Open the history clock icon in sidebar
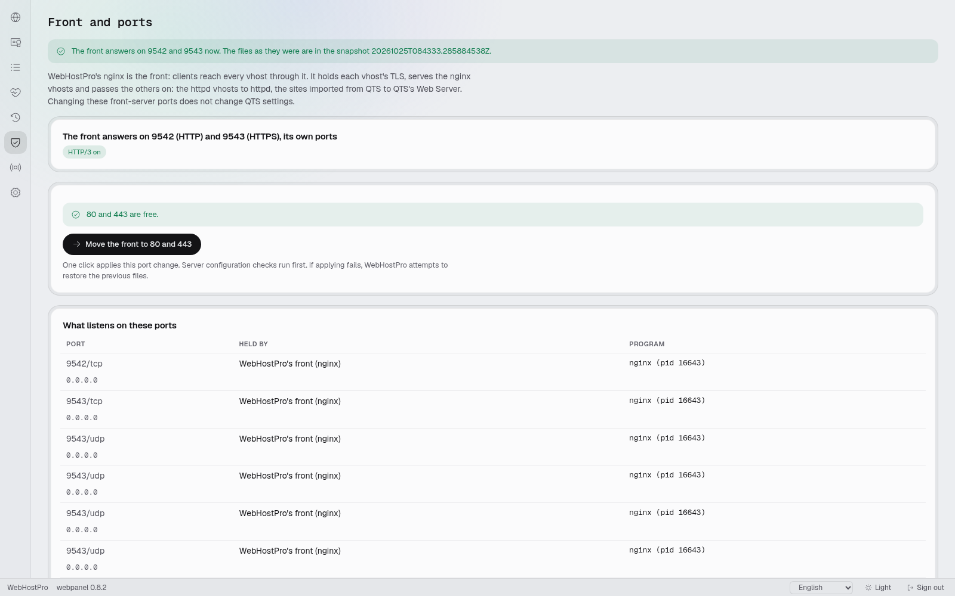Screen dimensions: 955x596 pyautogui.click(x=16, y=117)
